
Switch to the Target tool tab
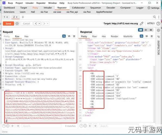(24, 8)
